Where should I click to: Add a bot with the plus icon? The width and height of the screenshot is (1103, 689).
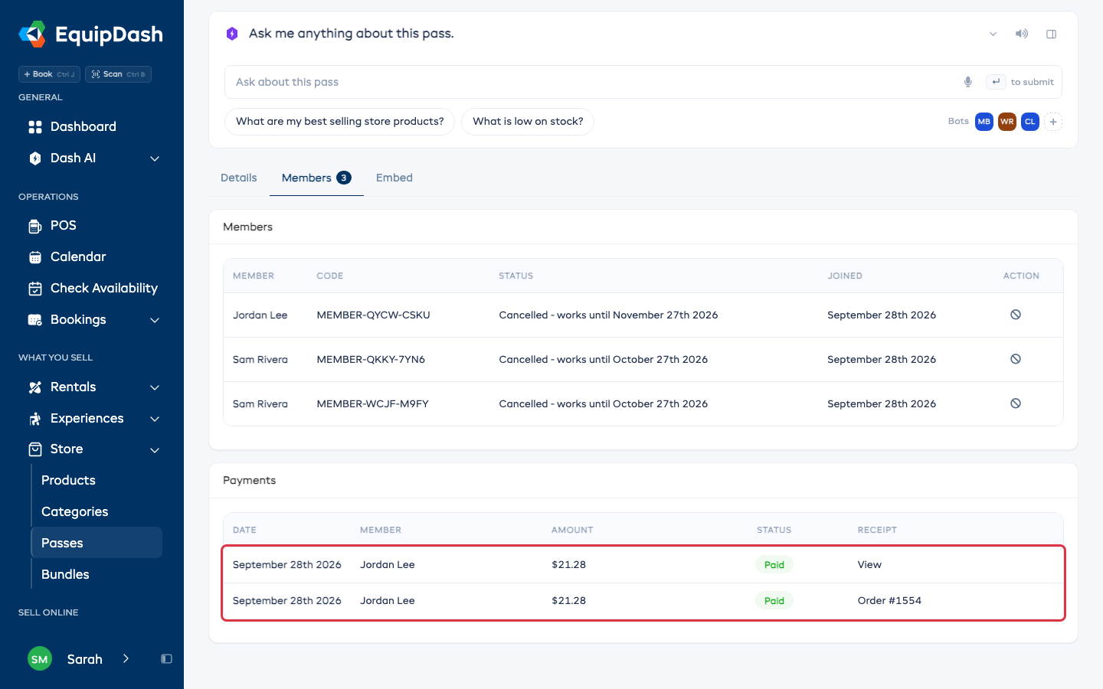1053,122
